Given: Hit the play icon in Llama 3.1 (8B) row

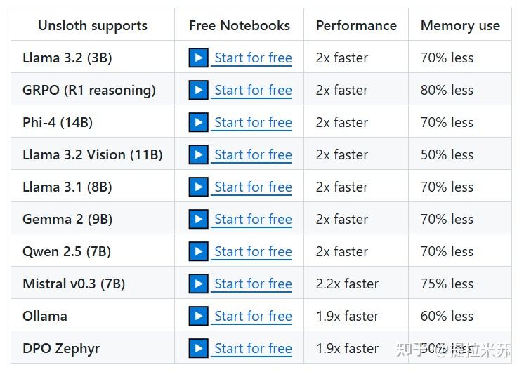Looking at the screenshot, I should tap(199, 187).
